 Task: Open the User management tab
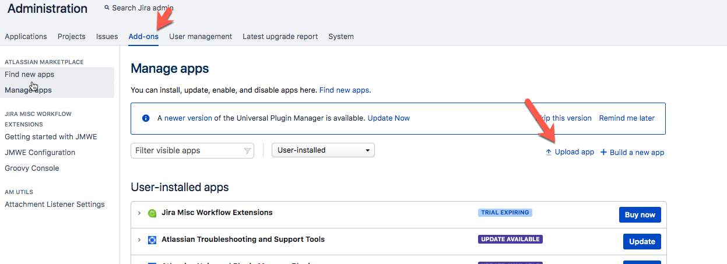201,36
